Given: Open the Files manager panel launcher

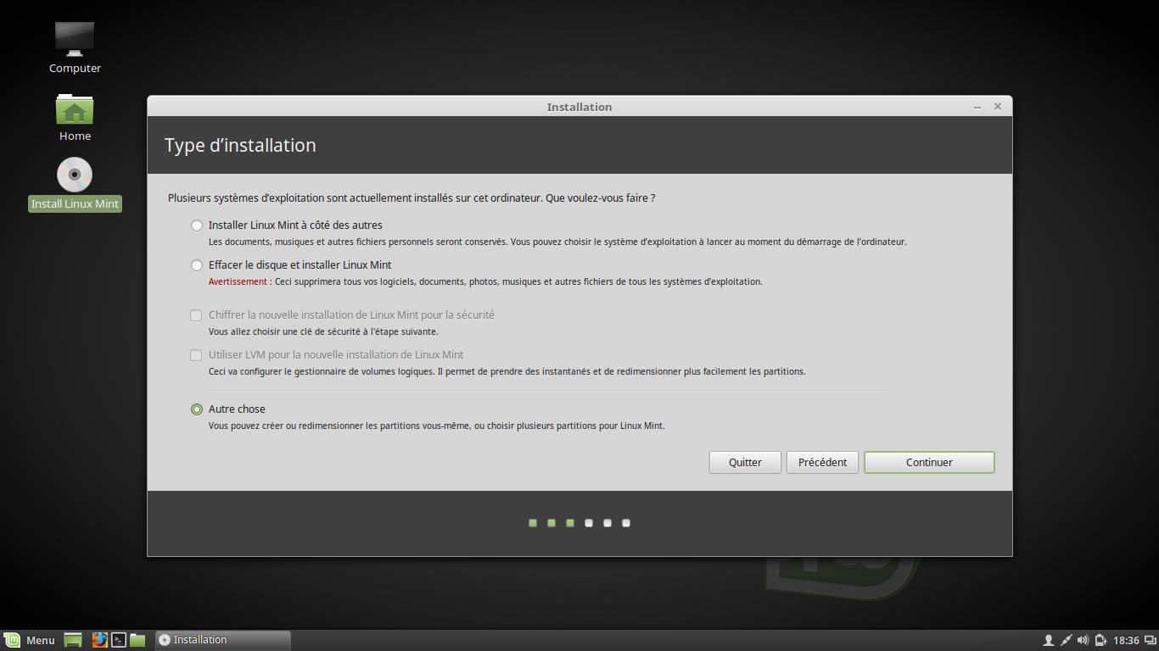Looking at the screenshot, I should pos(137,640).
